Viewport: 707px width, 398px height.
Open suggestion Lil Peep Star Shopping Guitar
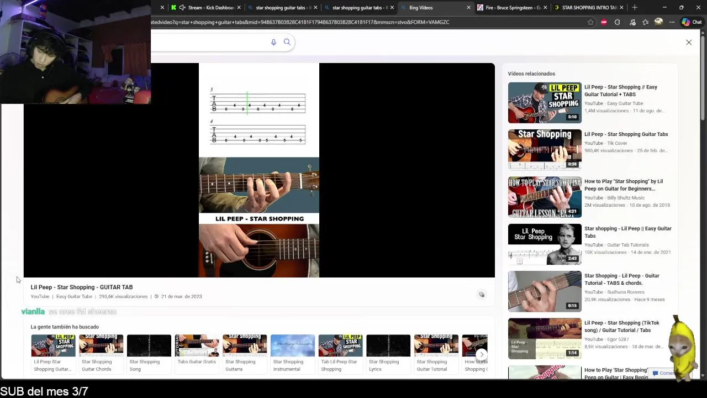tap(53, 354)
